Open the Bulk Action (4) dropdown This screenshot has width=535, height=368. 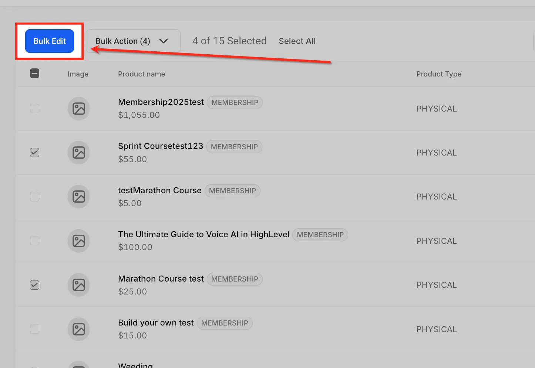click(x=133, y=41)
